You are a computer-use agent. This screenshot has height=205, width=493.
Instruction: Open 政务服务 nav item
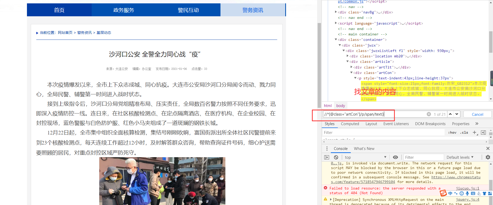[124, 10]
